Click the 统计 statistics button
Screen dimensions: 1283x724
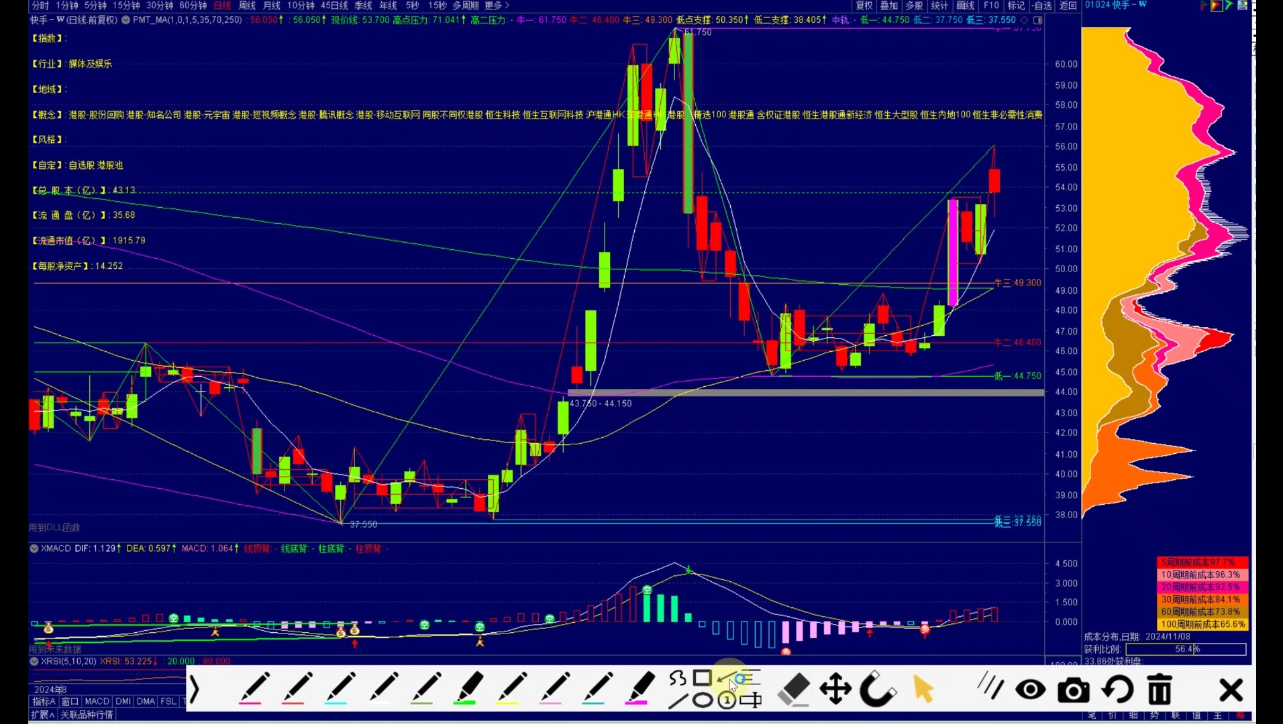[939, 5]
